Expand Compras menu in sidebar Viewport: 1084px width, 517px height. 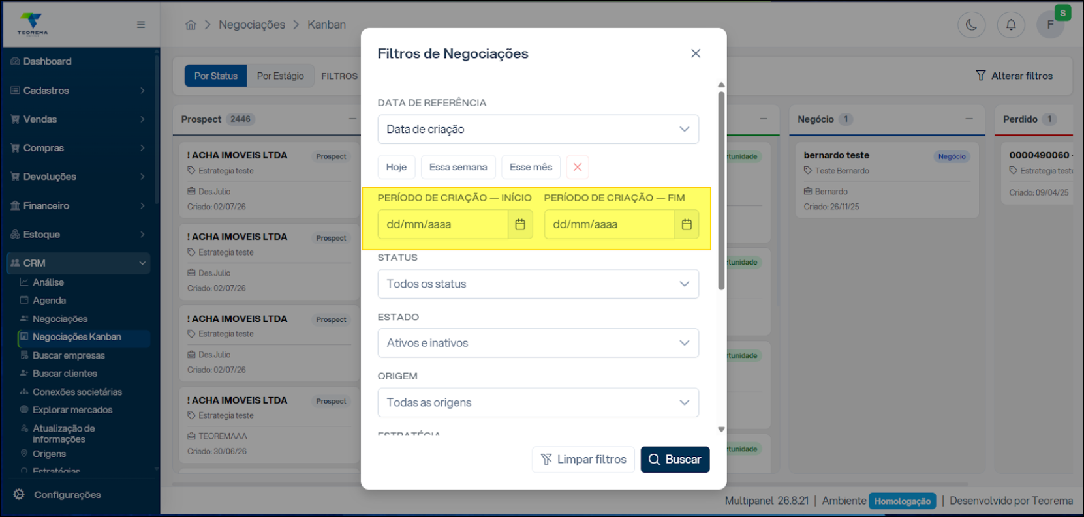pyautogui.click(x=80, y=148)
